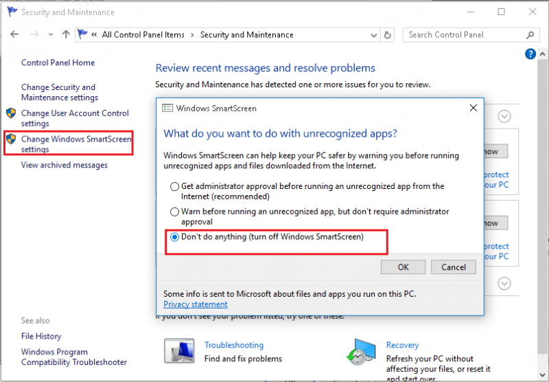Screen dimensions: 549x382
Task: Open the Recovery link
Action: tap(402, 345)
